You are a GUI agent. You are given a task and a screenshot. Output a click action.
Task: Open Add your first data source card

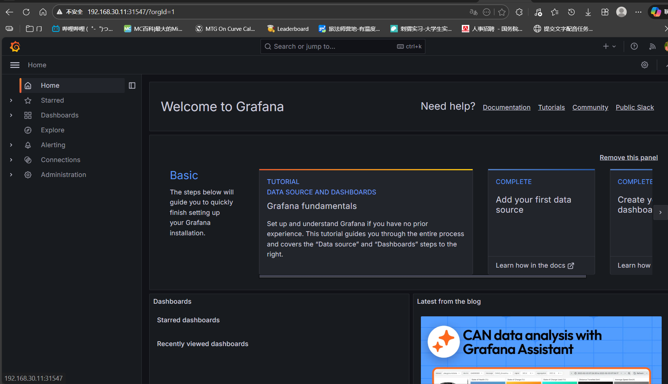click(541, 222)
